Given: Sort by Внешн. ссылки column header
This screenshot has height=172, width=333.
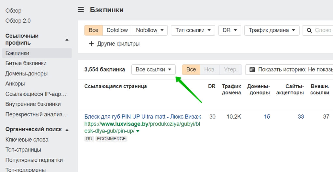Looking at the screenshot, I should point(320,89).
